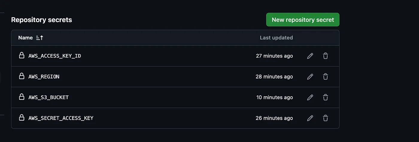Click the 10 minutes ago timestamp
The height and width of the screenshot is (142, 419).
pyautogui.click(x=275, y=97)
